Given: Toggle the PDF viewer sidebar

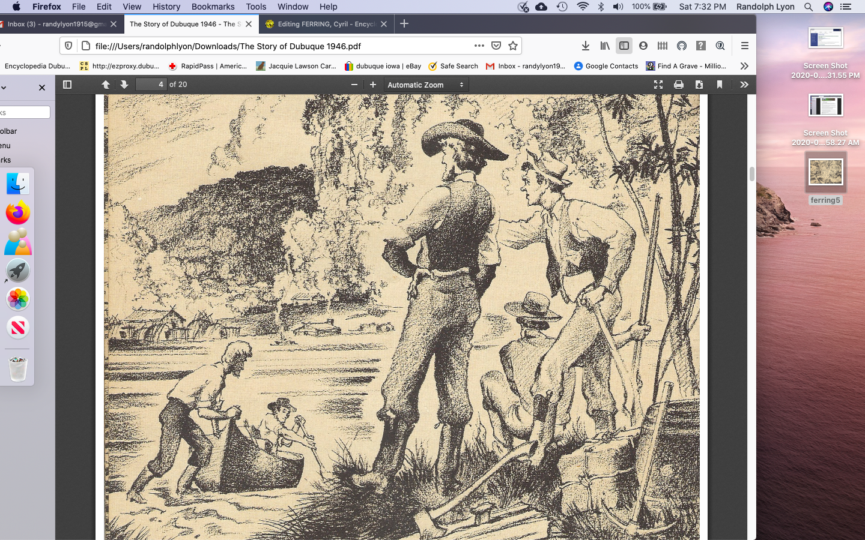Looking at the screenshot, I should 67,85.
